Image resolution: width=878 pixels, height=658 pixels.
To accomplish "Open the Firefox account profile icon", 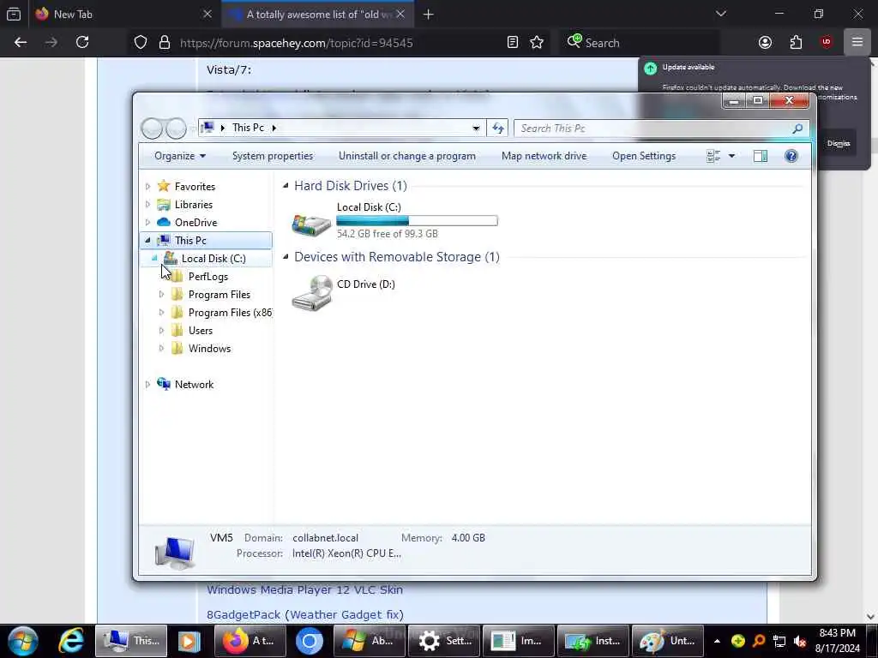I will (765, 42).
